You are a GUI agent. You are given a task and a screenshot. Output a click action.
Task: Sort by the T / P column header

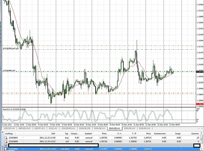134,134
